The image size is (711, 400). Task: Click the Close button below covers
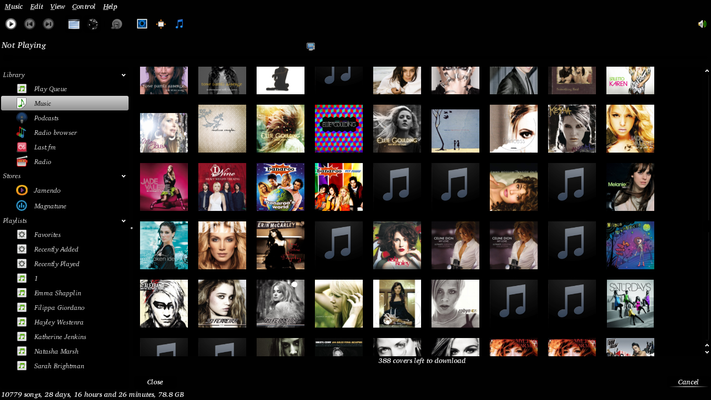point(155,382)
